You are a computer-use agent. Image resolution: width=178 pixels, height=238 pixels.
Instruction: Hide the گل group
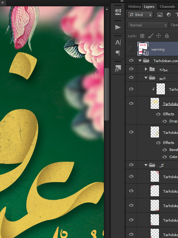point(131,165)
